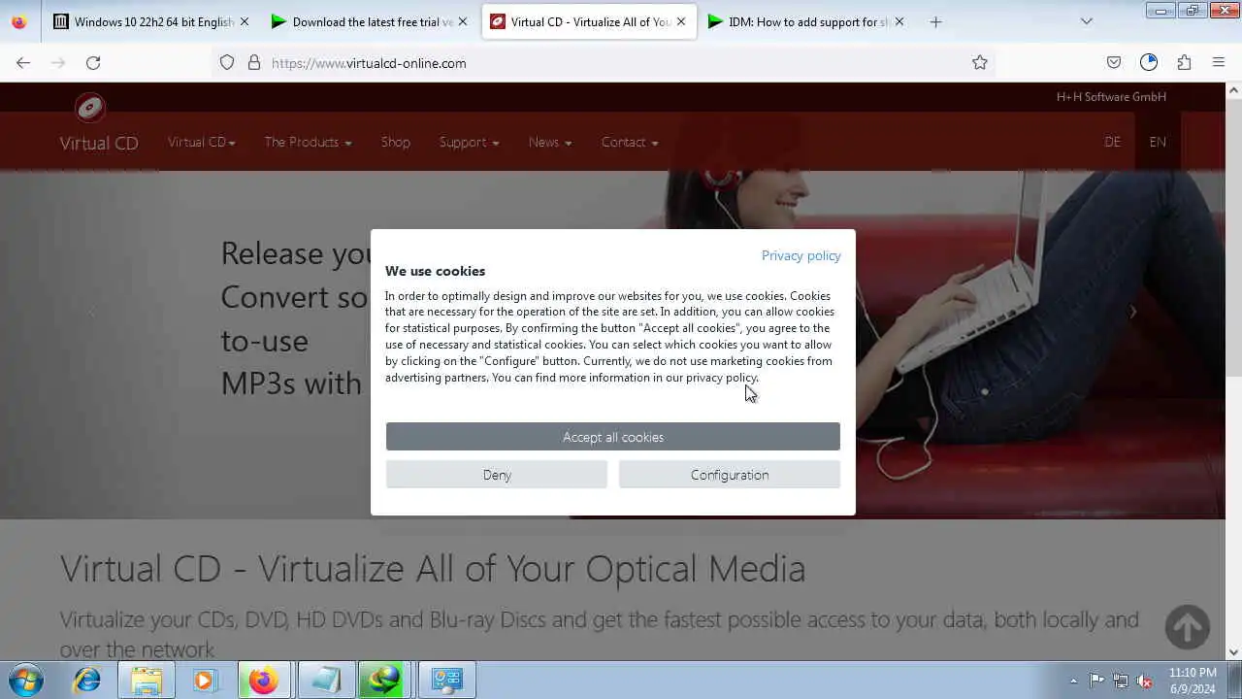Launch Internet Explorer from taskbar

(x=87, y=680)
